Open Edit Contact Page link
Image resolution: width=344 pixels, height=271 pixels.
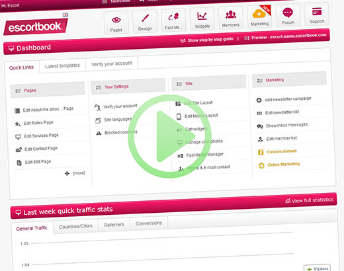[x=41, y=149]
